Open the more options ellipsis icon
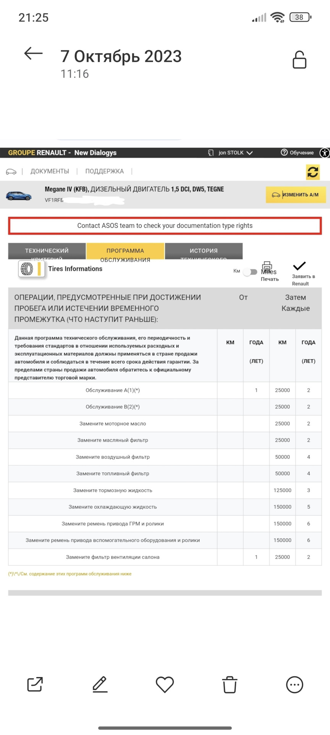330x735 pixels. [294, 684]
